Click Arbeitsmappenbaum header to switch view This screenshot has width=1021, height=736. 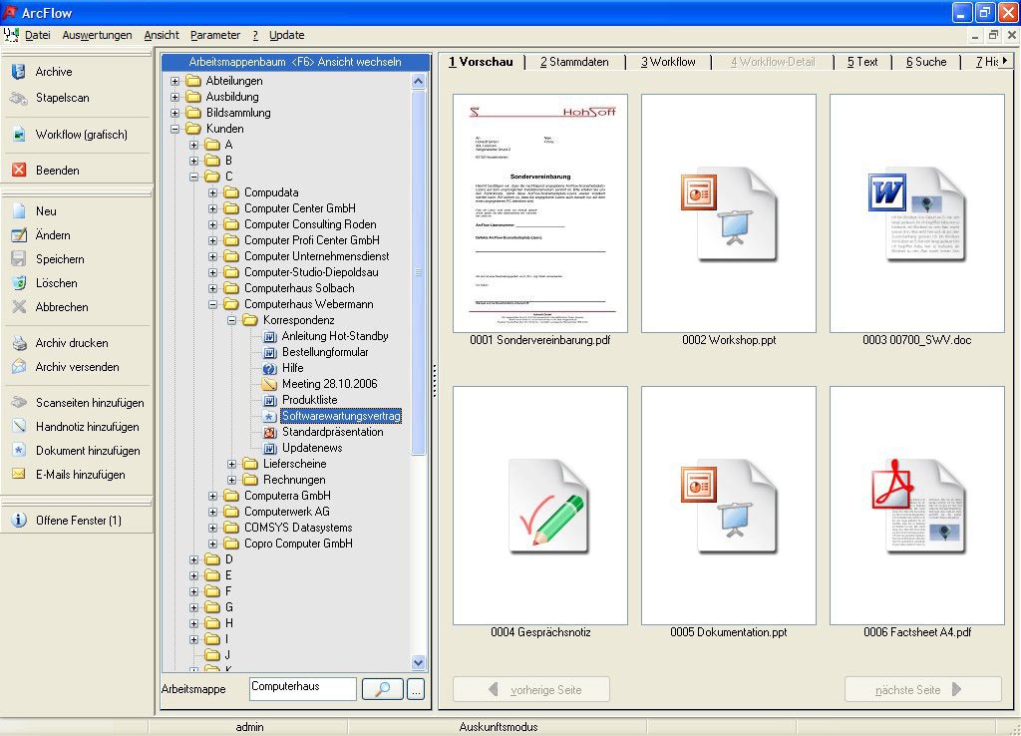[x=295, y=62]
